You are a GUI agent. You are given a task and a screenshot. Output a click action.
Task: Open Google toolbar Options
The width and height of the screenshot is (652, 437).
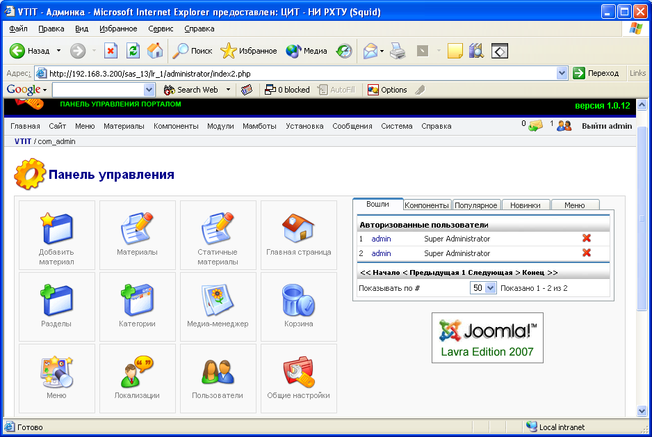[x=387, y=90]
